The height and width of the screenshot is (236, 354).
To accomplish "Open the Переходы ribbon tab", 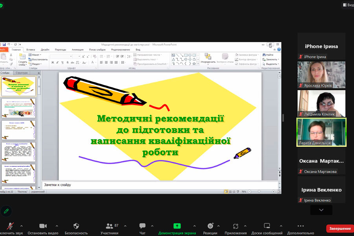I will (x=60, y=50).
